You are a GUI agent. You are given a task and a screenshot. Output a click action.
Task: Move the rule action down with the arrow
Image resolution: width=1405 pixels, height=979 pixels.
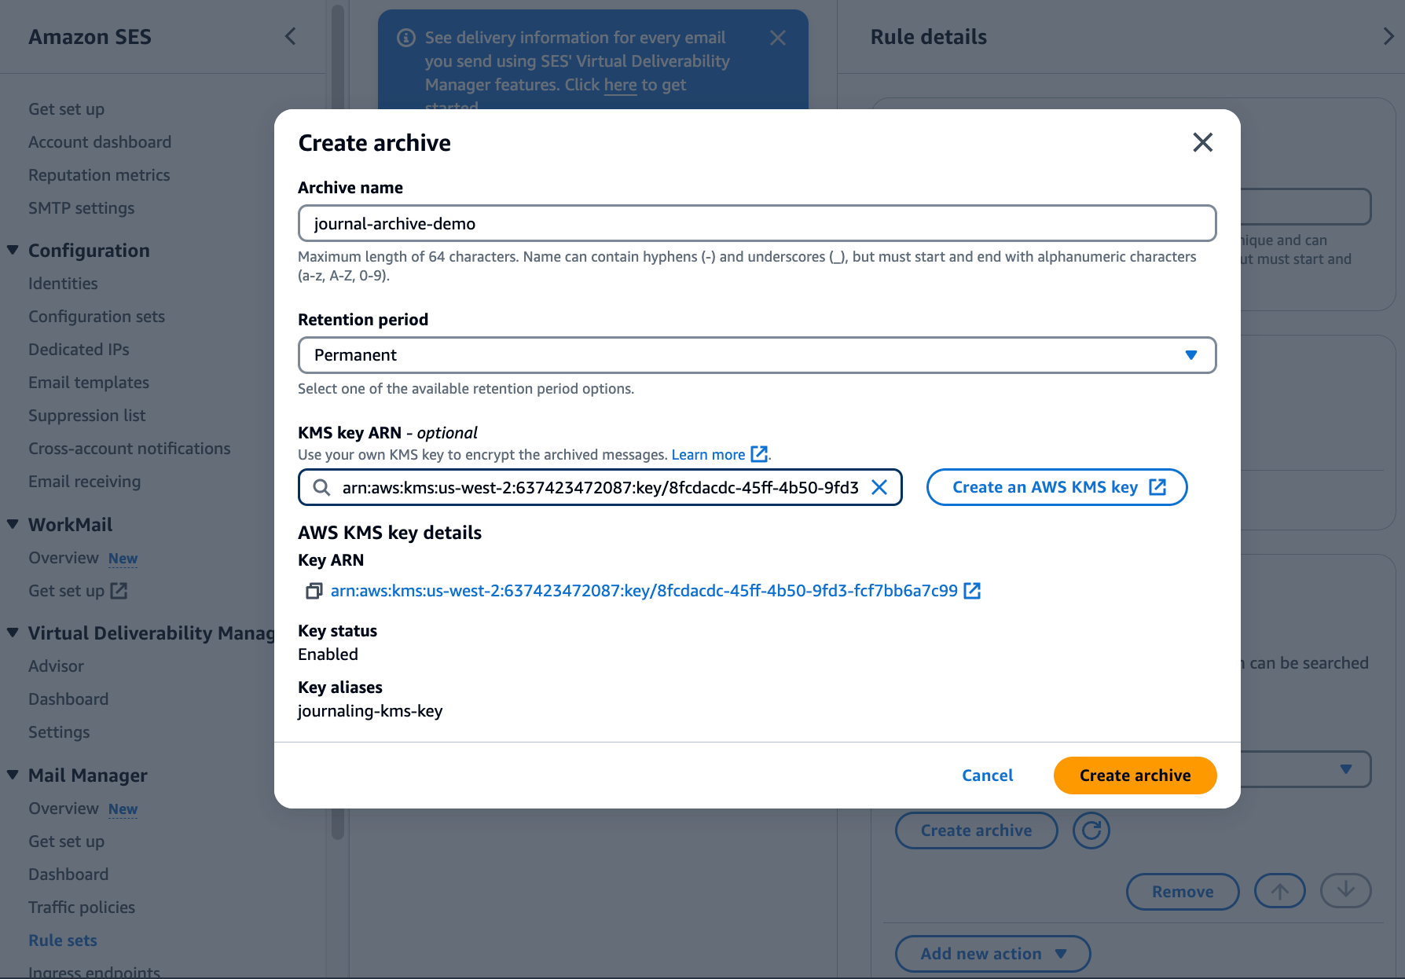pos(1345,891)
